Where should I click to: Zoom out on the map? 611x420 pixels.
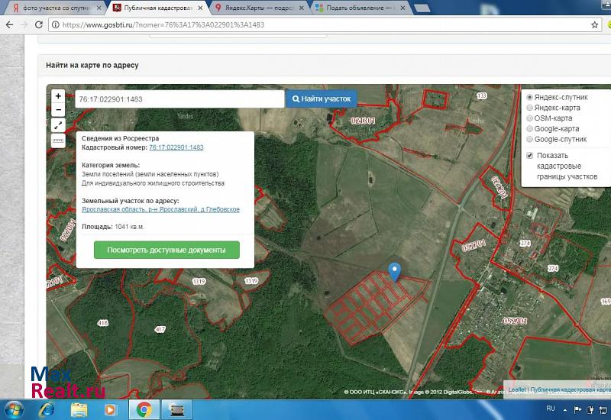(x=59, y=110)
